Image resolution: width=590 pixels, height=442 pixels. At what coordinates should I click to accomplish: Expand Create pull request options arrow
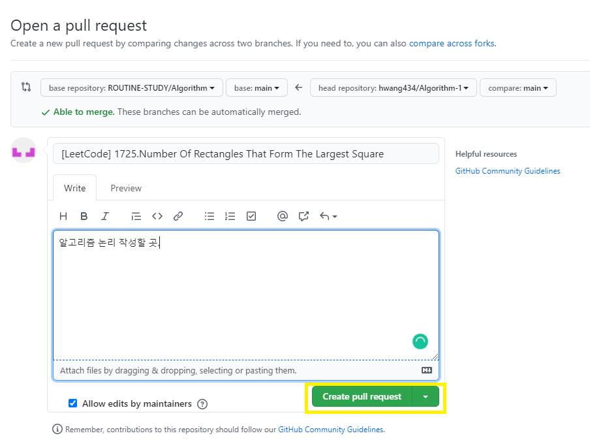426,396
